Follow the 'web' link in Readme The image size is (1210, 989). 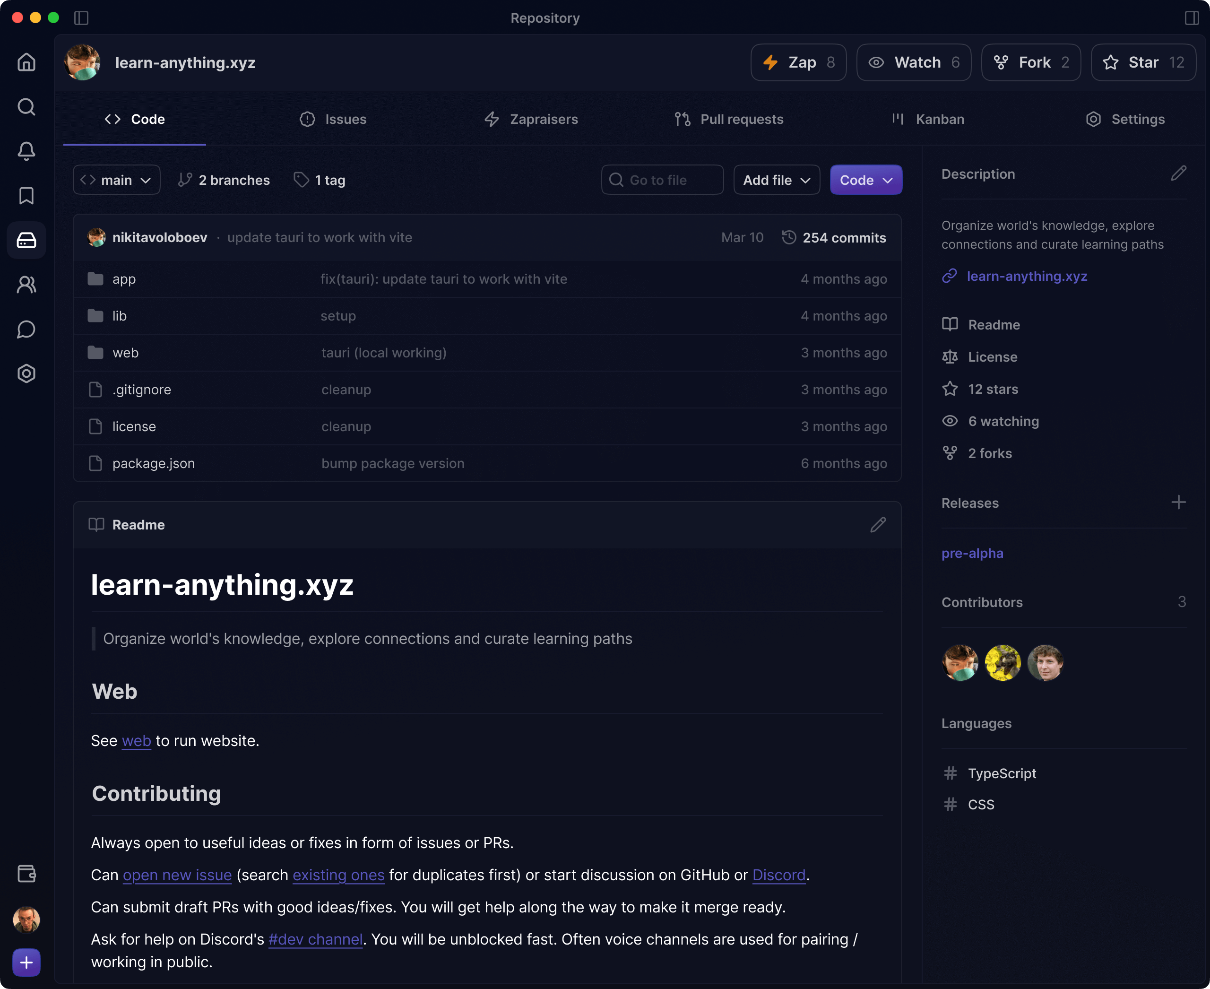pos(136,741)
